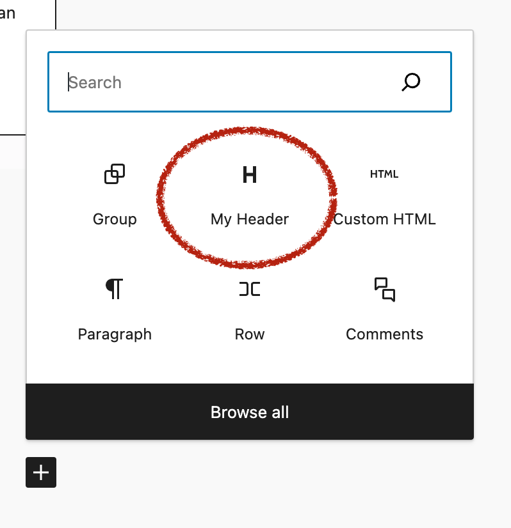Click the black plus add-block icon
Image resolution: width=511 pixels, height=528 pixels.
(41, 472)
